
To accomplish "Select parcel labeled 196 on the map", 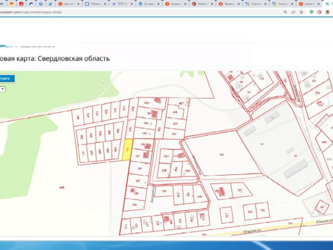I will point(146,123).
